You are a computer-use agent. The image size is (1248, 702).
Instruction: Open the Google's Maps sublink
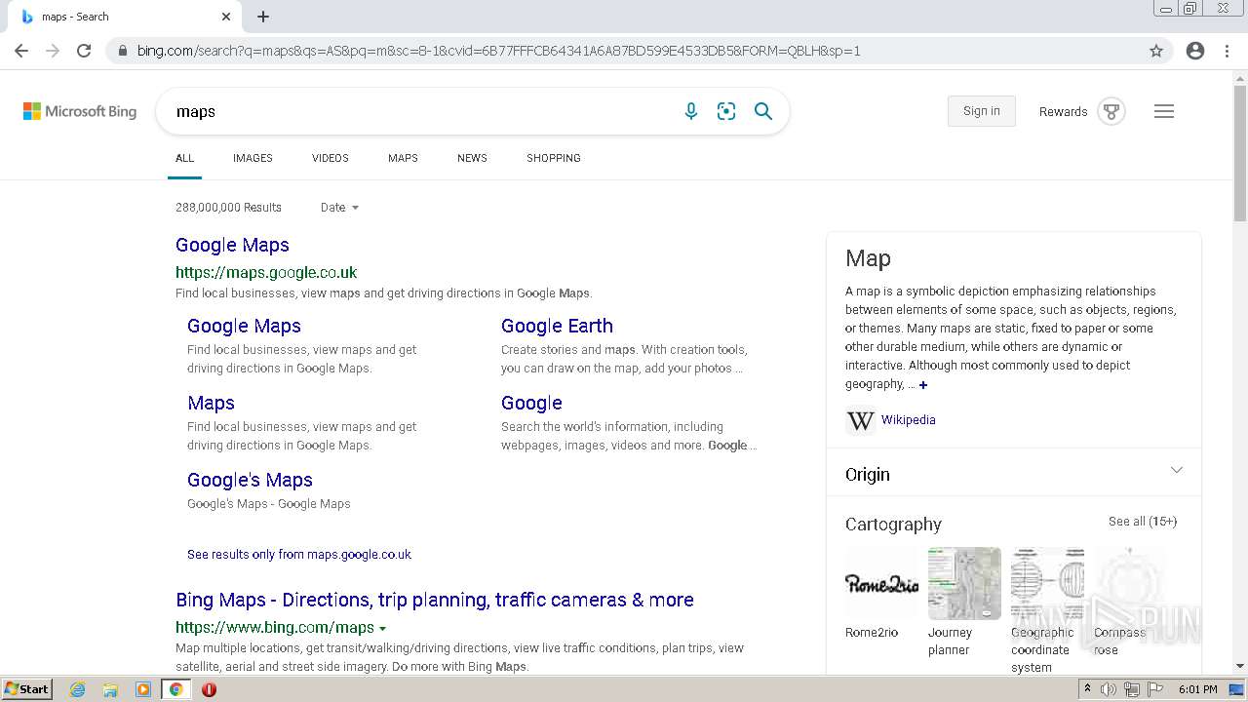point(250,480)
